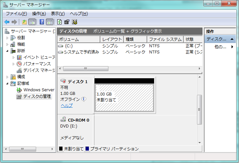Click the ディスク 1 offline disk icon

pos(63,81)
